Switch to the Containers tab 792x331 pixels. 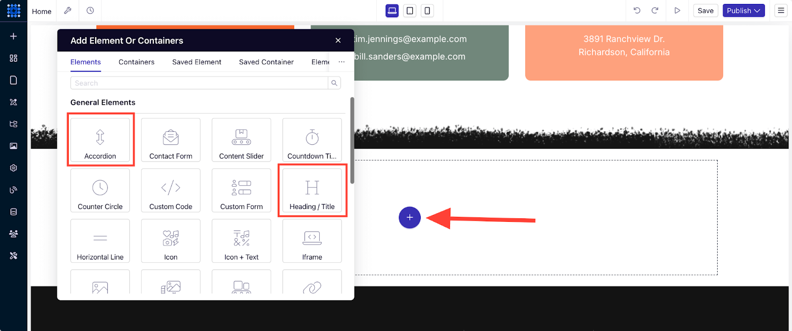click(137, 62)
